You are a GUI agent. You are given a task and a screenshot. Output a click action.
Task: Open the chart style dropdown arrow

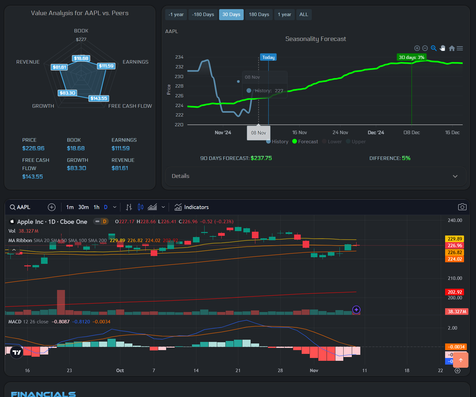click(x=163, y=207)
